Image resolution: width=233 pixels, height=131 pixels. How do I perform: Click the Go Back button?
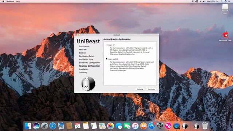pyautogui.click(x=140, y=89)
